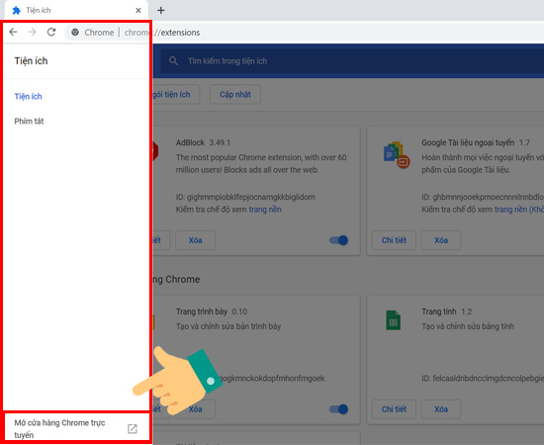Click Xóa for Google Tài liệu ngoại tuyến
This screenshot has height=445, width=544.
[x=441, y=240]
